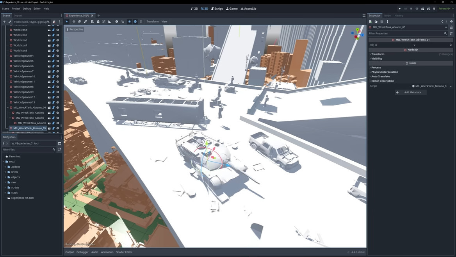Open the Forward+ renderer dropdown

point(445,9)
